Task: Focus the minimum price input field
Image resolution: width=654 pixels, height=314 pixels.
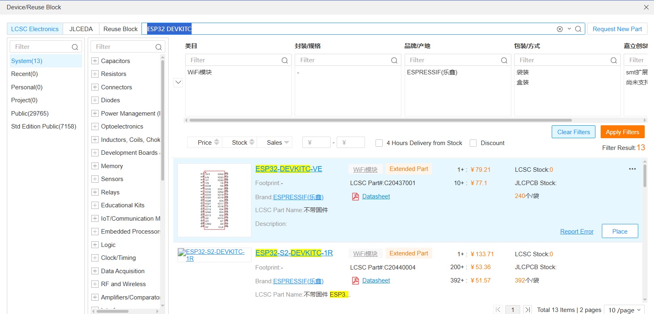Action: tap(316, 143)
